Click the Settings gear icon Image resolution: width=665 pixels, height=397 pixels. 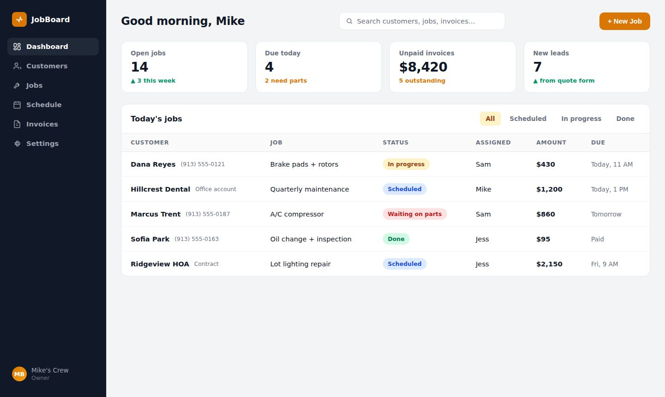[x=17, y=144]
